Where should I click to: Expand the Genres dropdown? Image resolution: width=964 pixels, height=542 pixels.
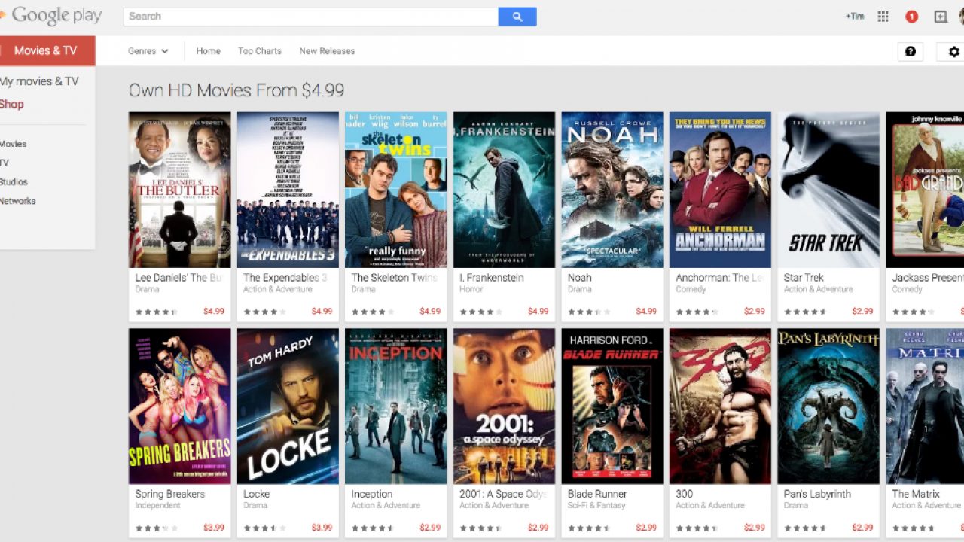[x=148, y=51]
